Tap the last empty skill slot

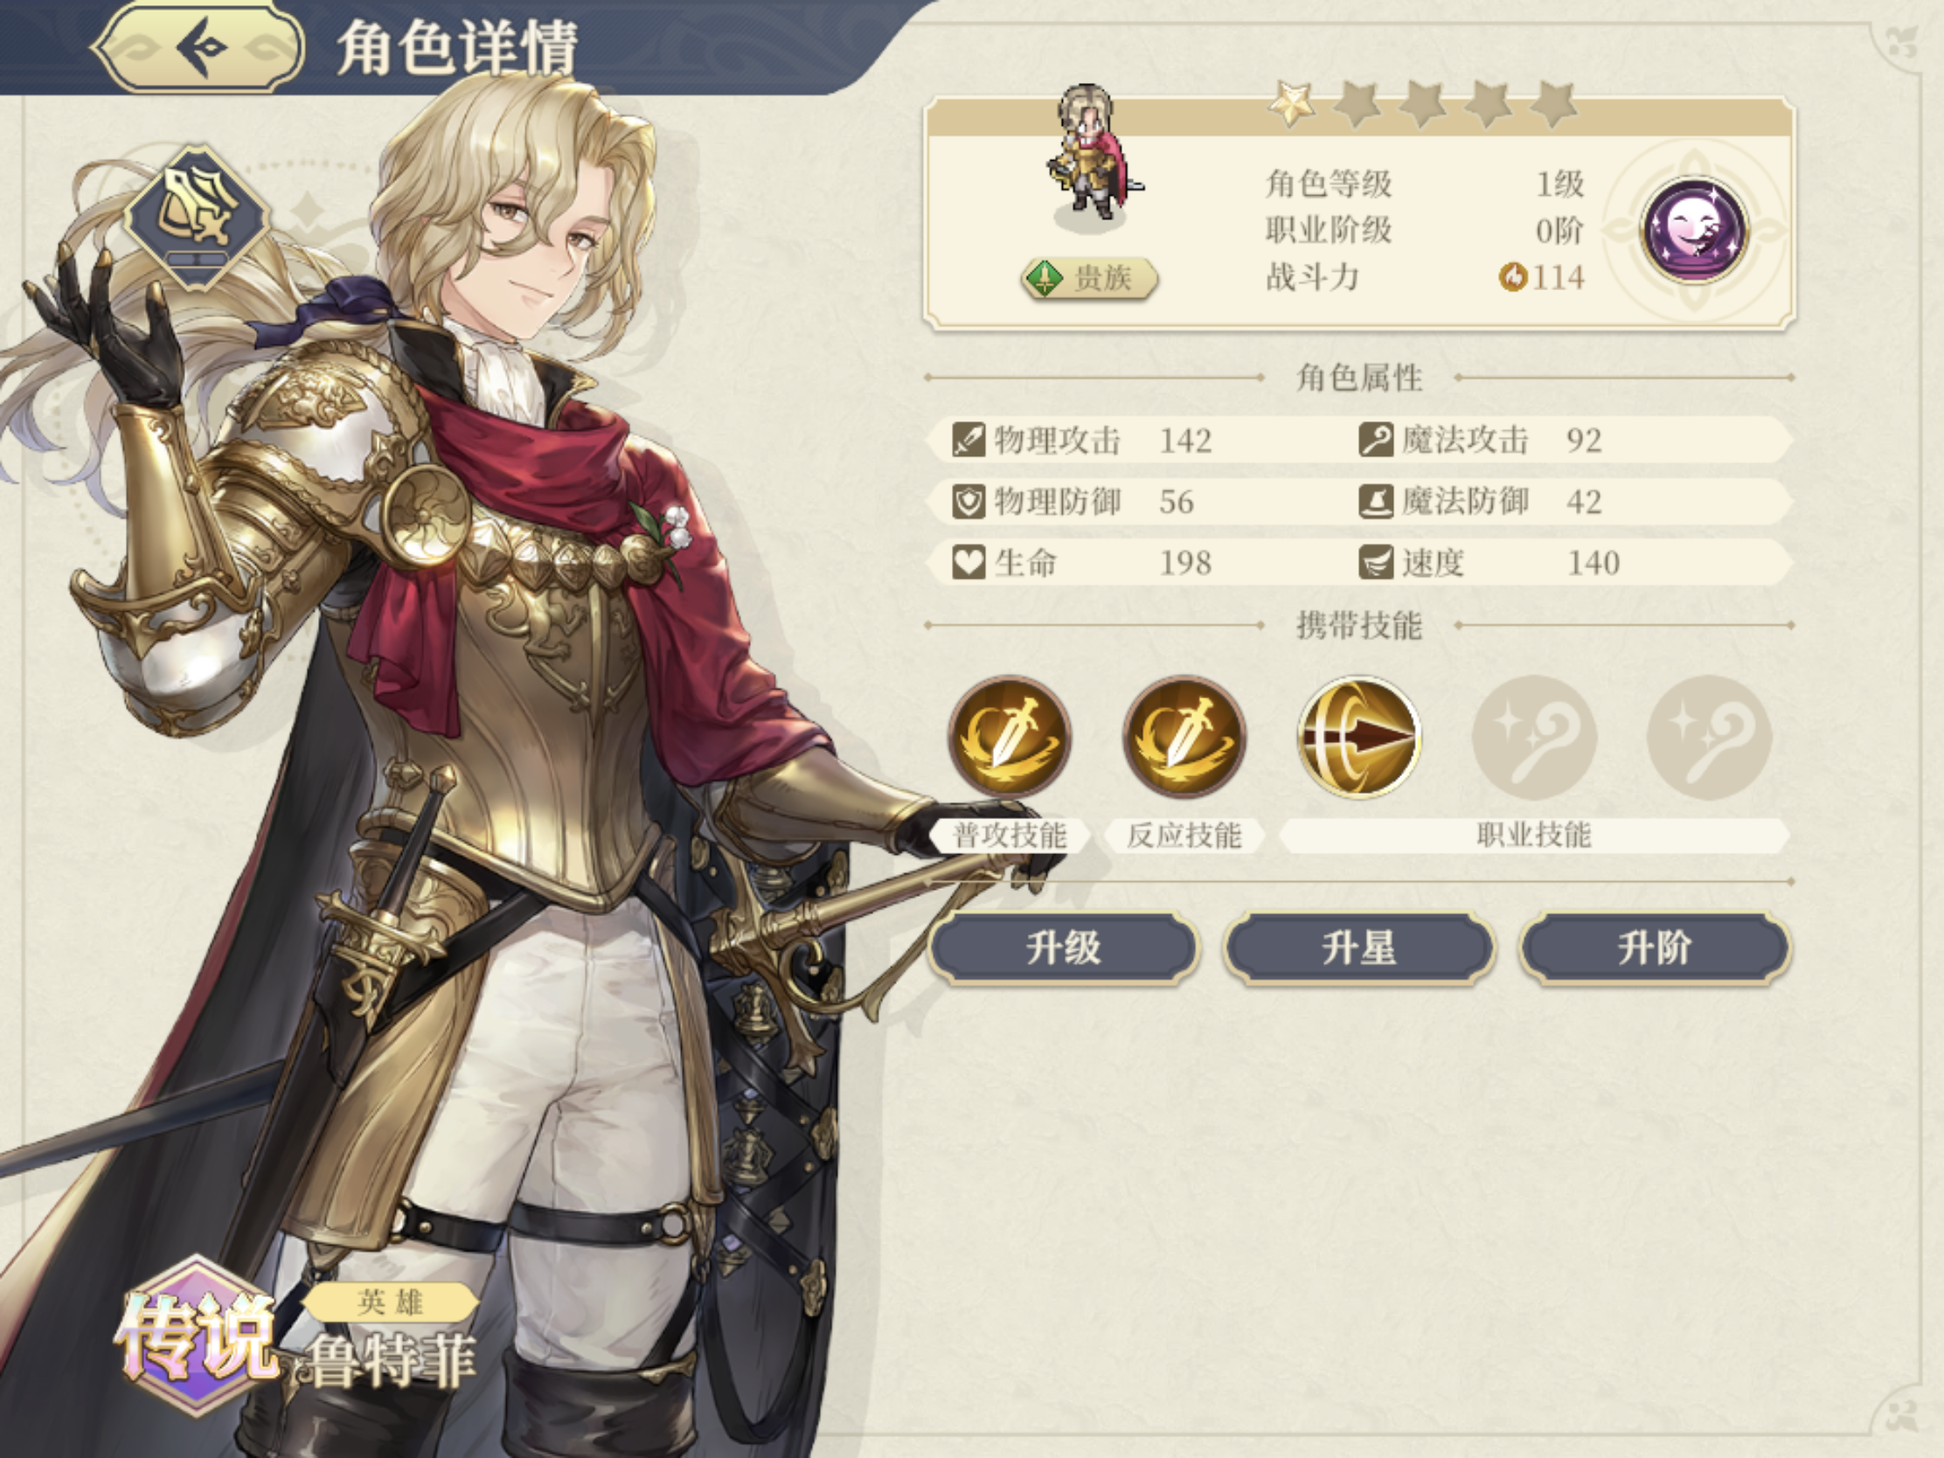pyautogui.click(x=1709, y=737)
